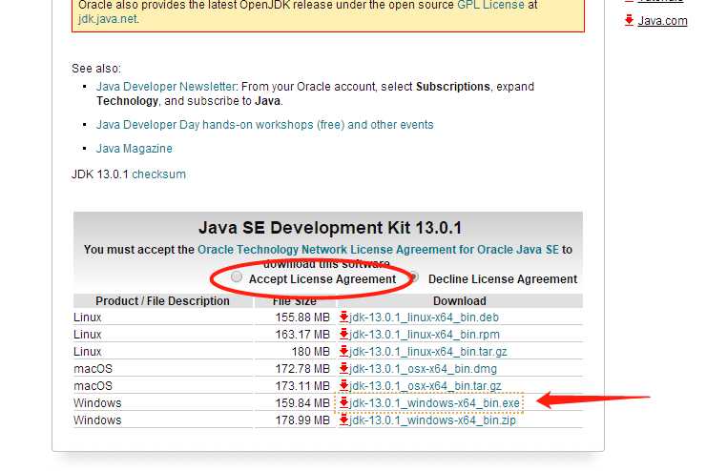The image size is (706, 471).
Task: Download jdk-13.0.1_linux-x64_bin.rpm link
Action: 425,335
